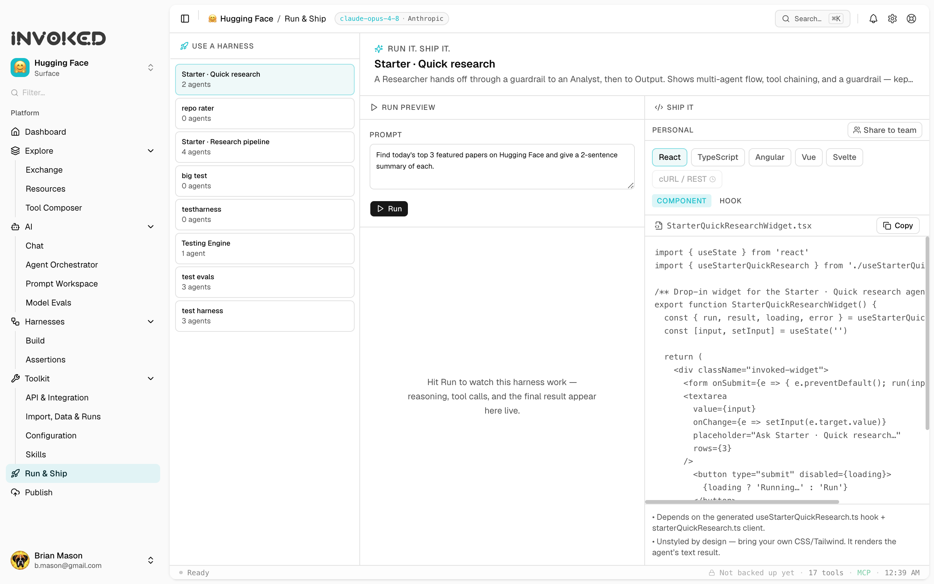Viewport: 934px width, 584px height.
Task: Run the harness preview
Action: point(389,208)
